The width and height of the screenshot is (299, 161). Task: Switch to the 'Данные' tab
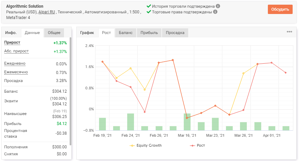(x=32, y=33)
